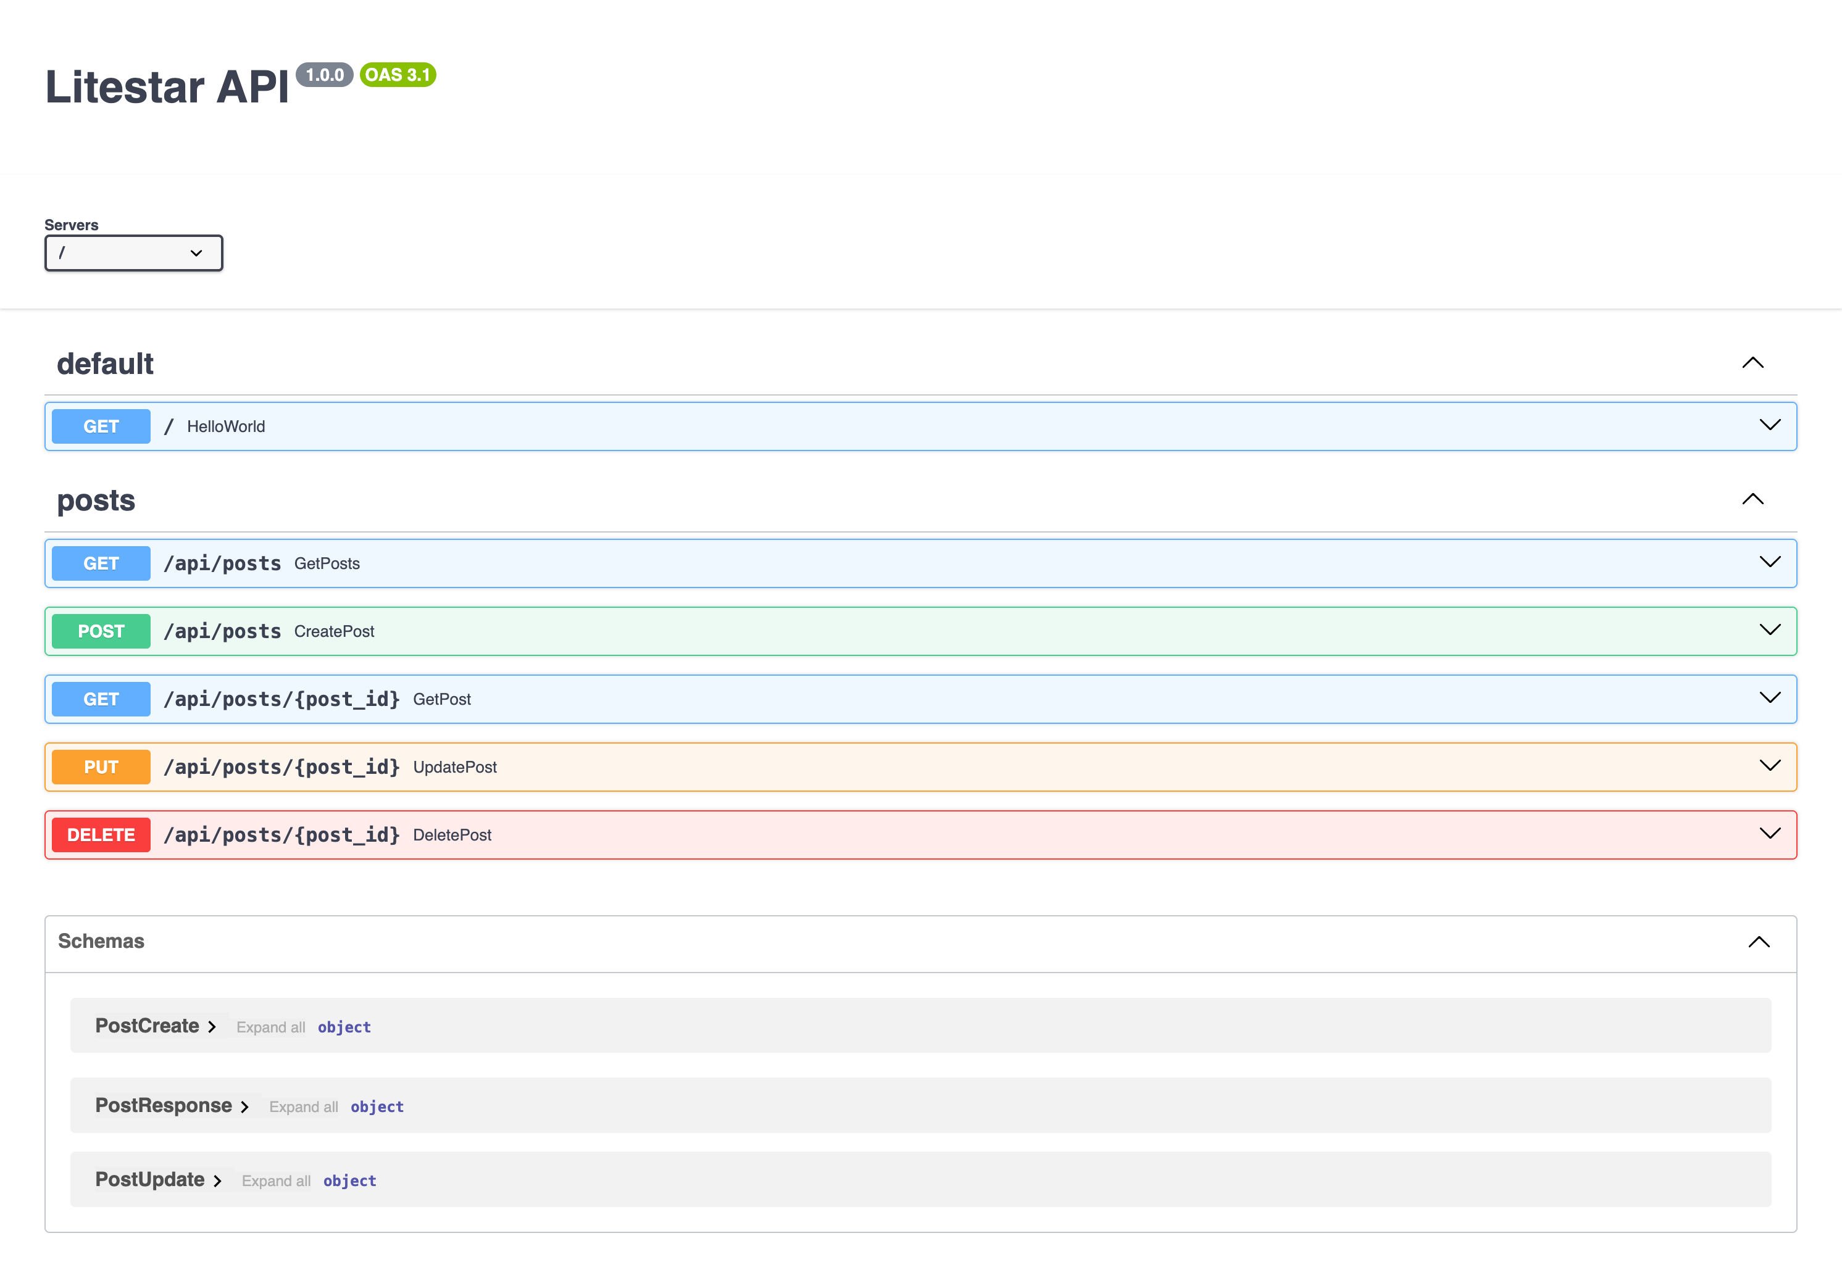Click the 1.0.0 version badge
The image size is (1842, 1270).
coord(325,75)
